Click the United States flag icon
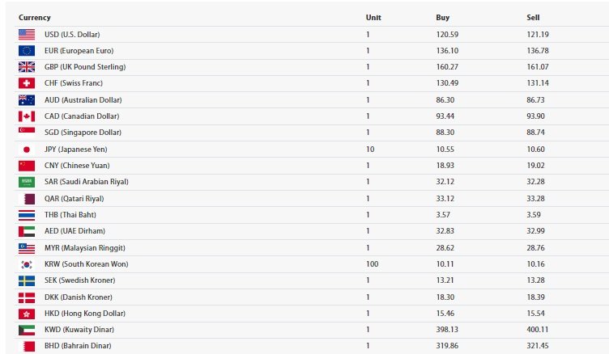The image size is (609, 354). pos(27,35)
